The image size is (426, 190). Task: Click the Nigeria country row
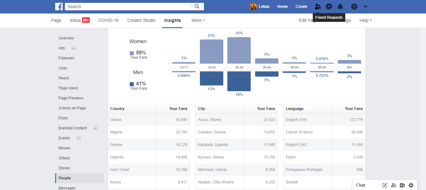(x=149, y=132)
